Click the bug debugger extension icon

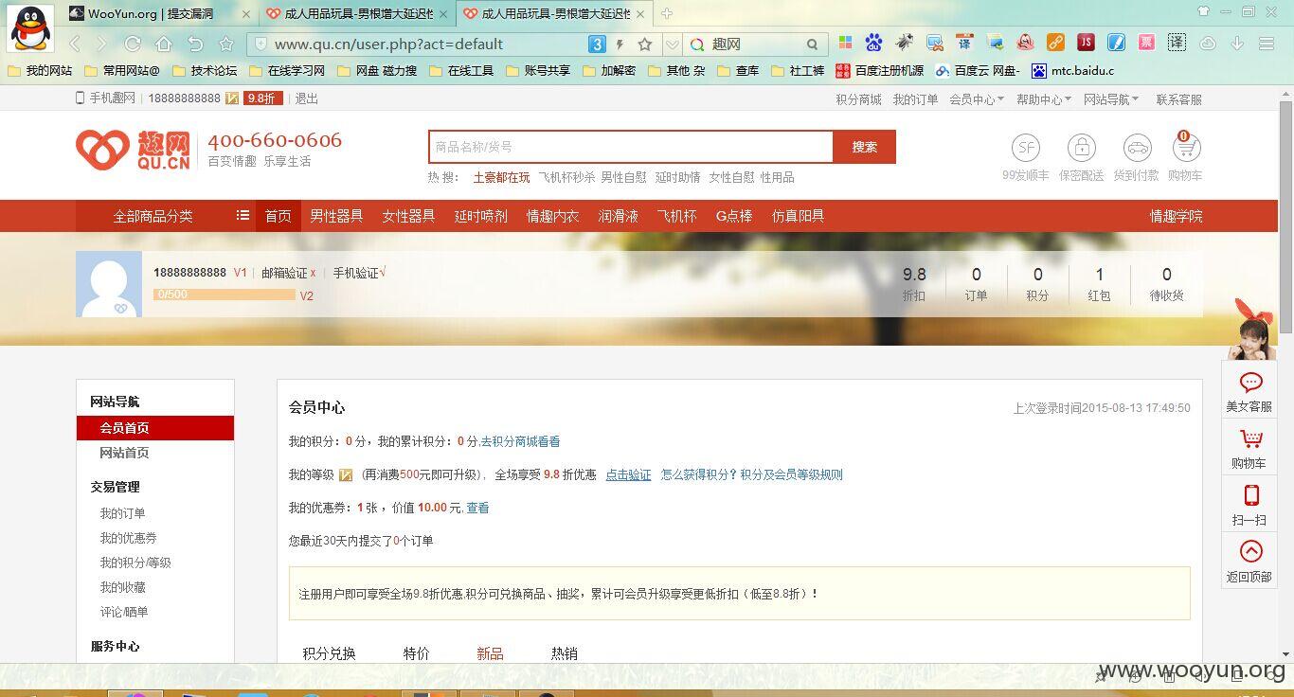click(x=905, y=43)
